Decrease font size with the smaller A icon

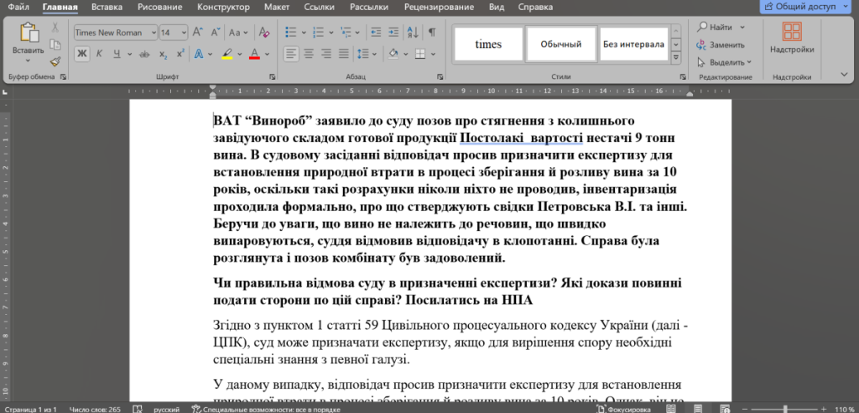(216, 33)
